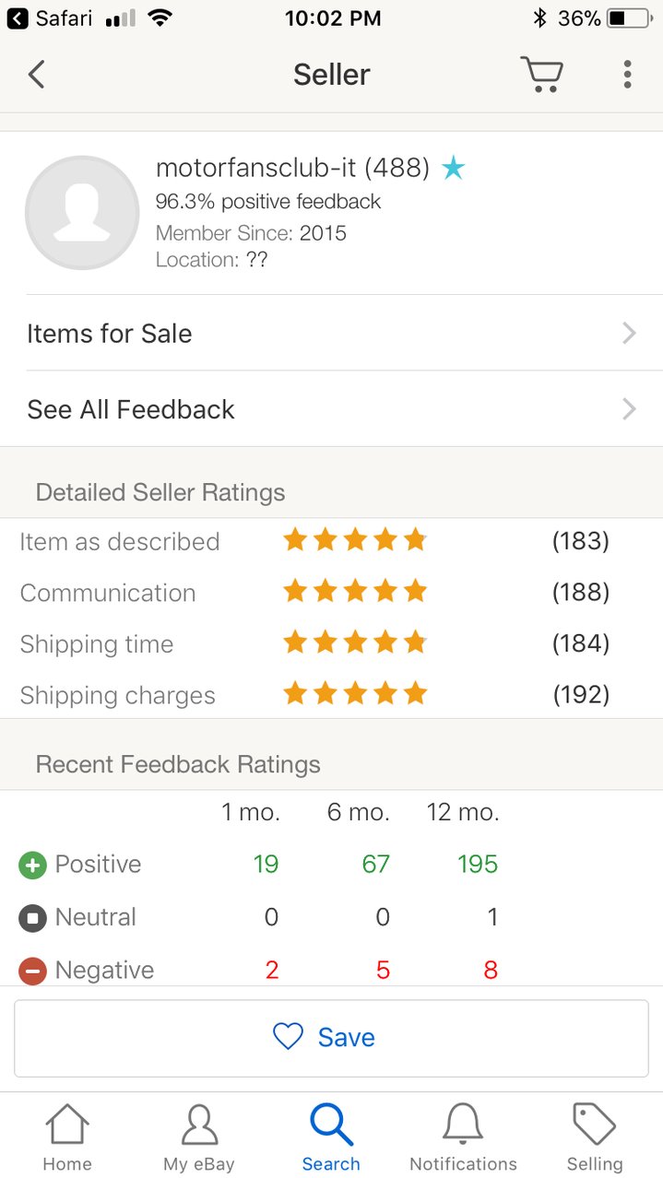Open Items for Sale list
The width and height of the screenshot is (663, 1178).
tap(331, 333)
